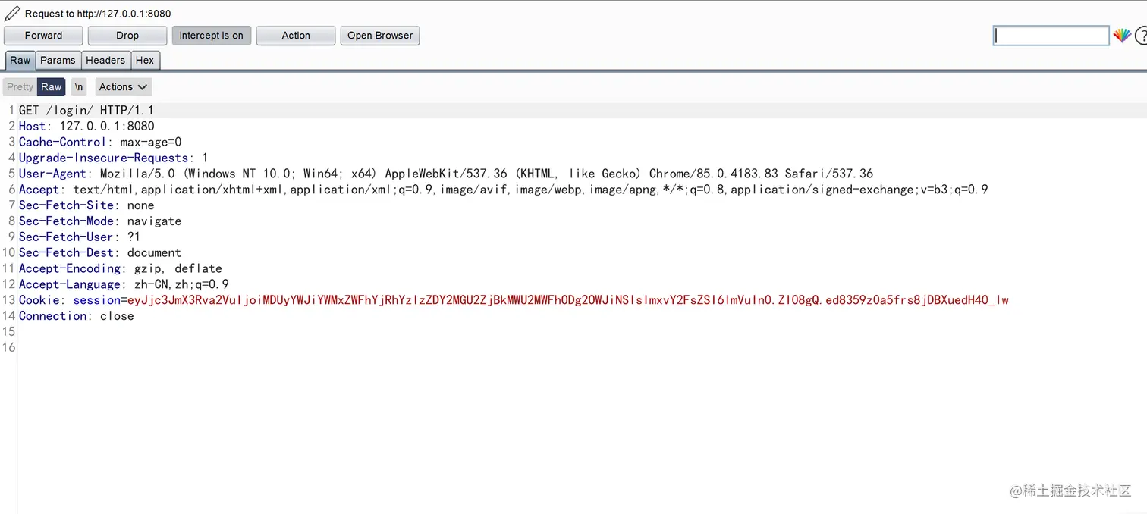Viewport: 1147px width, 514px height.
Task: Click the Cookie session value
Action: pyautogui.click(x=568, y=301)
